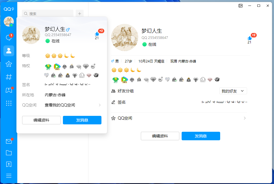Click 内蒙古·赤峰 location in the popup card
Viewport: 274px width, 184px height.
click(55, 95)
